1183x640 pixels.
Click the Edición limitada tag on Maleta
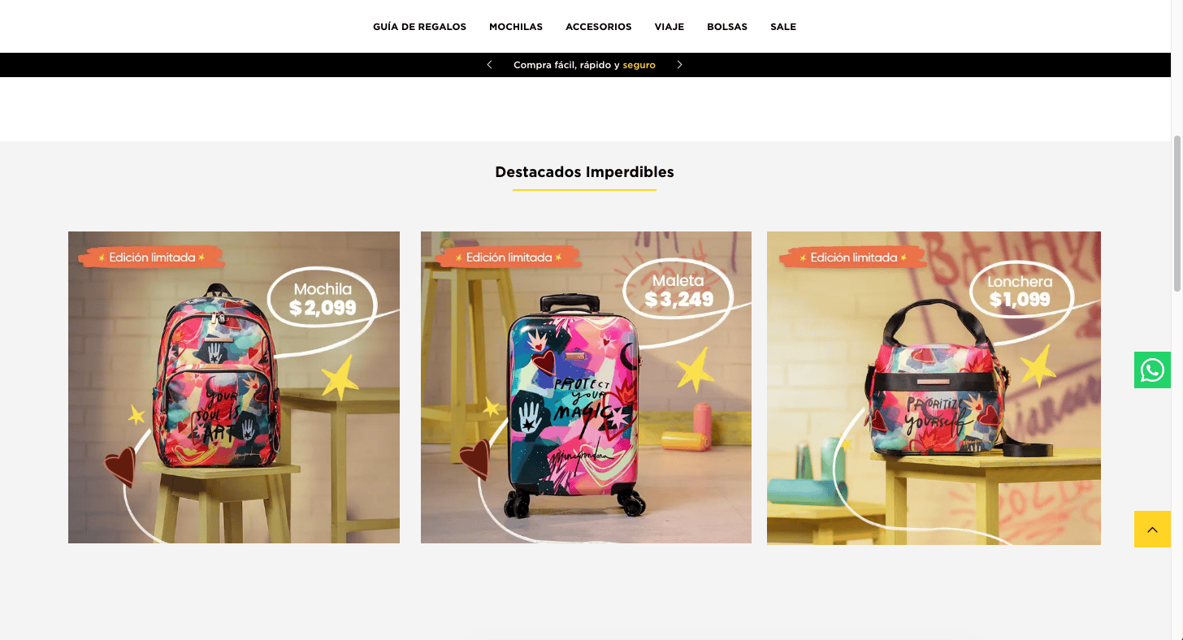(509, 257)
